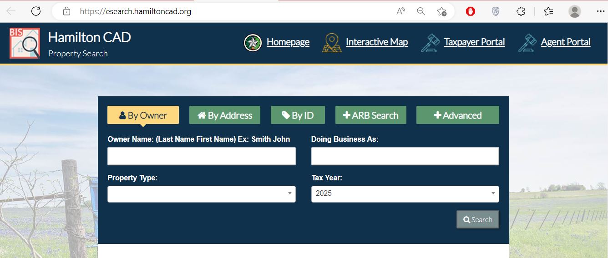Open the Tax Year dropdown
Screen dimensions: 608x258
click(405, 194)
